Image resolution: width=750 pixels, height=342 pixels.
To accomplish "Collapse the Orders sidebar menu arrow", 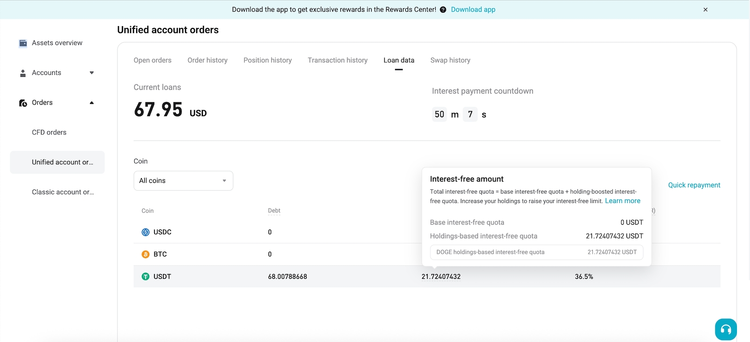I will click(91, 103).
